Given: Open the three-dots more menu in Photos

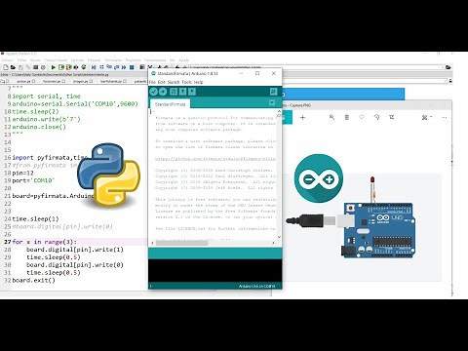Looking at the screenshot, I should point(445,117).
